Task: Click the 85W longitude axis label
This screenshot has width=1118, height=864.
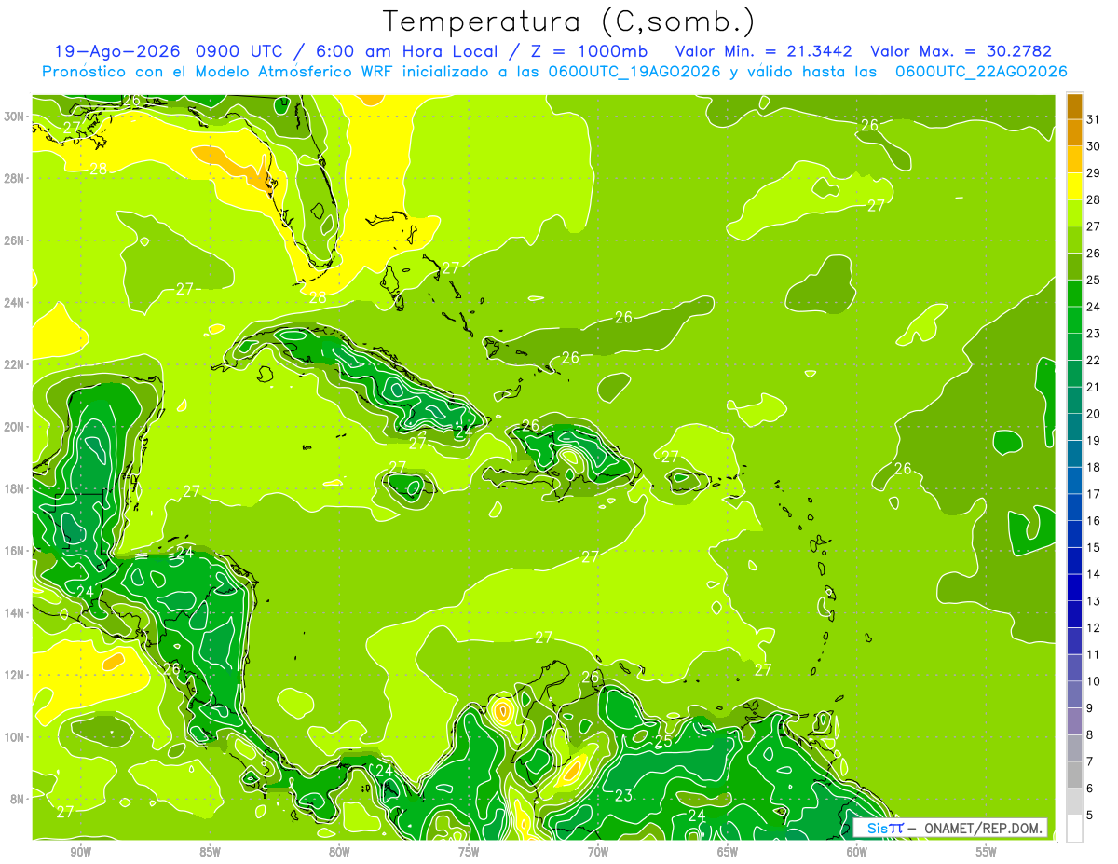Action: 211,851
